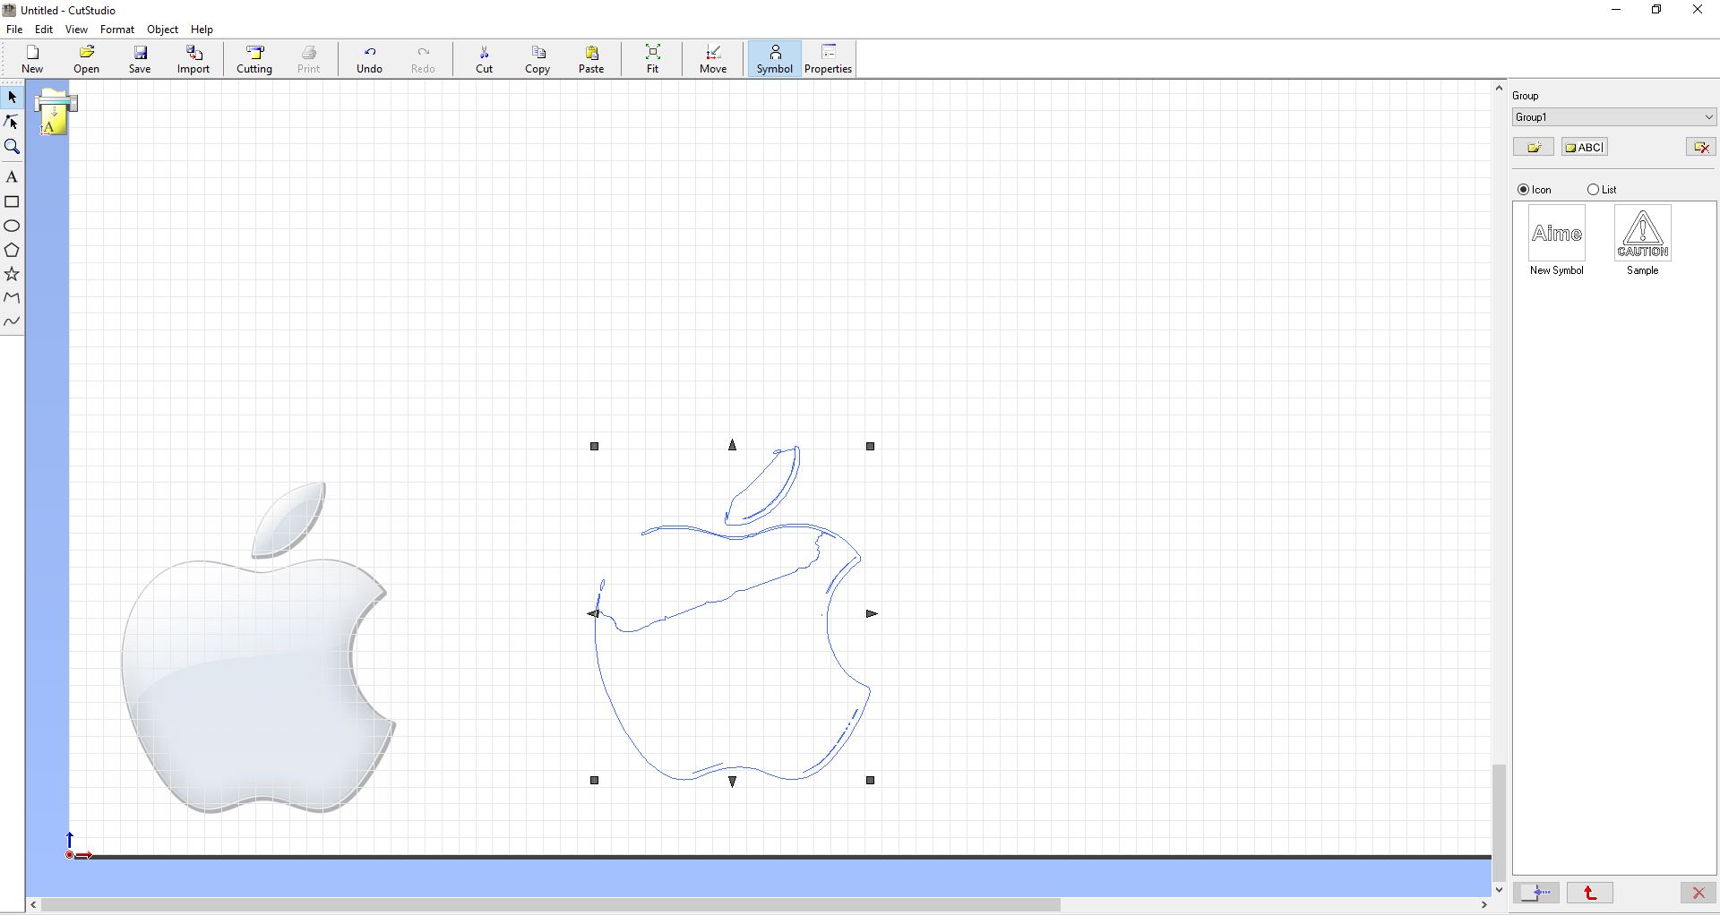The image size is (1720, 915).
Task: Toggle the Symbol panel toolbar button
Action: [775, 59]
